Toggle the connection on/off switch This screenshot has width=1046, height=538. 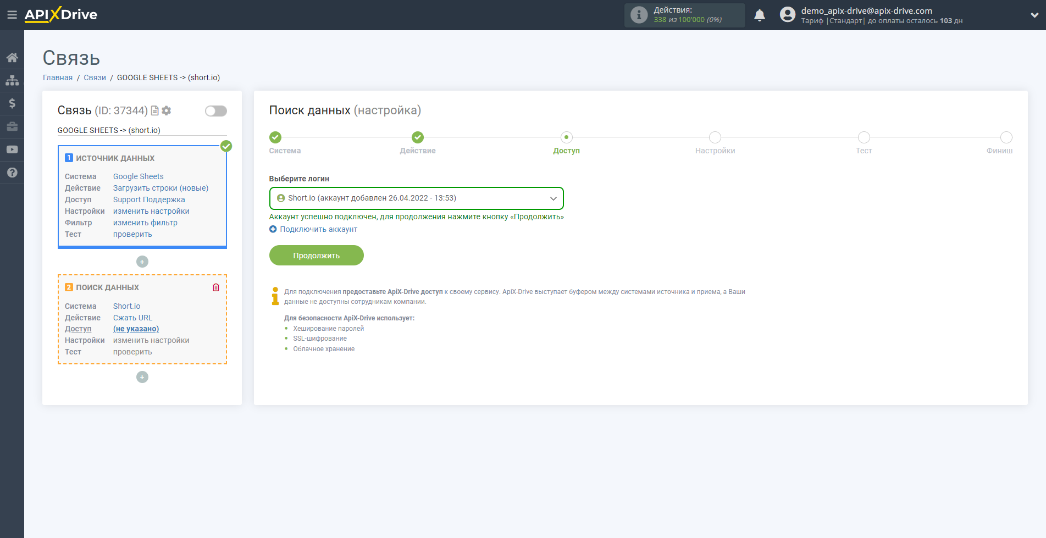pos(216,111)
